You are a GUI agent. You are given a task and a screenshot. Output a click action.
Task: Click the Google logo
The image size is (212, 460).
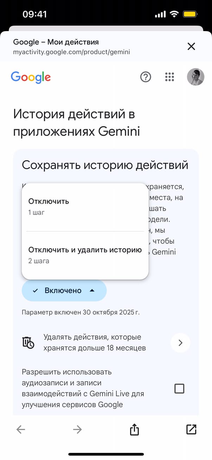[31, 77]
